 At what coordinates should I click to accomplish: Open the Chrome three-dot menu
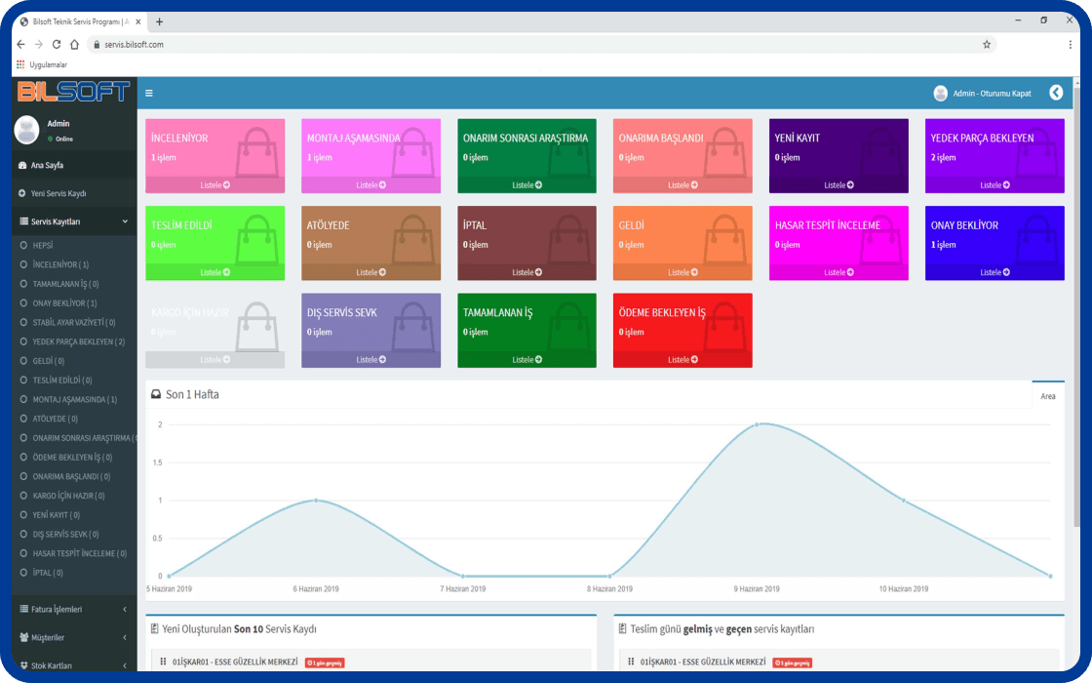[1071, 44]
